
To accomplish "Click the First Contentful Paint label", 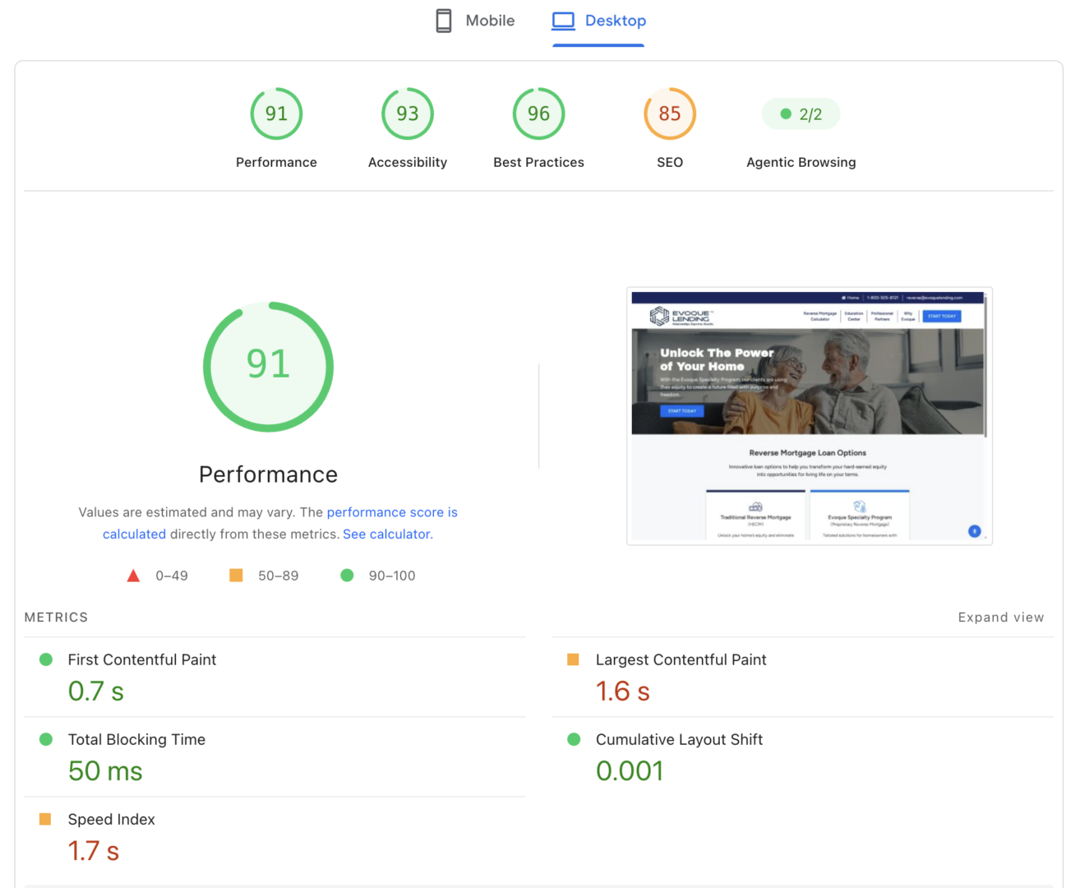I will [142, 659].
